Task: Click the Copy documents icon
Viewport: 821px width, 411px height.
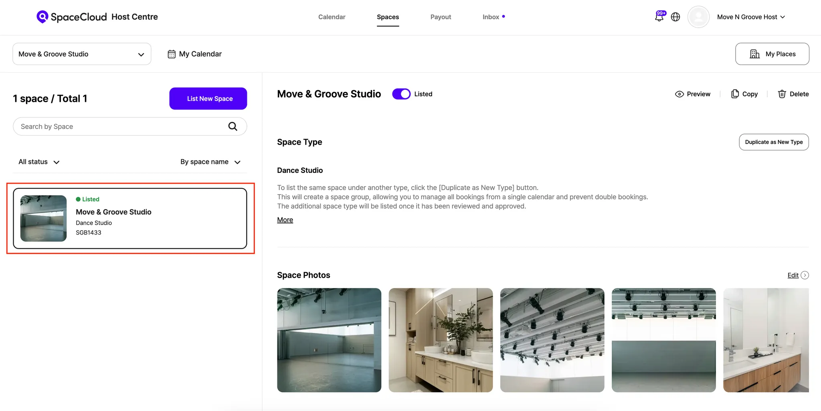Action: [x=735, y=94]
